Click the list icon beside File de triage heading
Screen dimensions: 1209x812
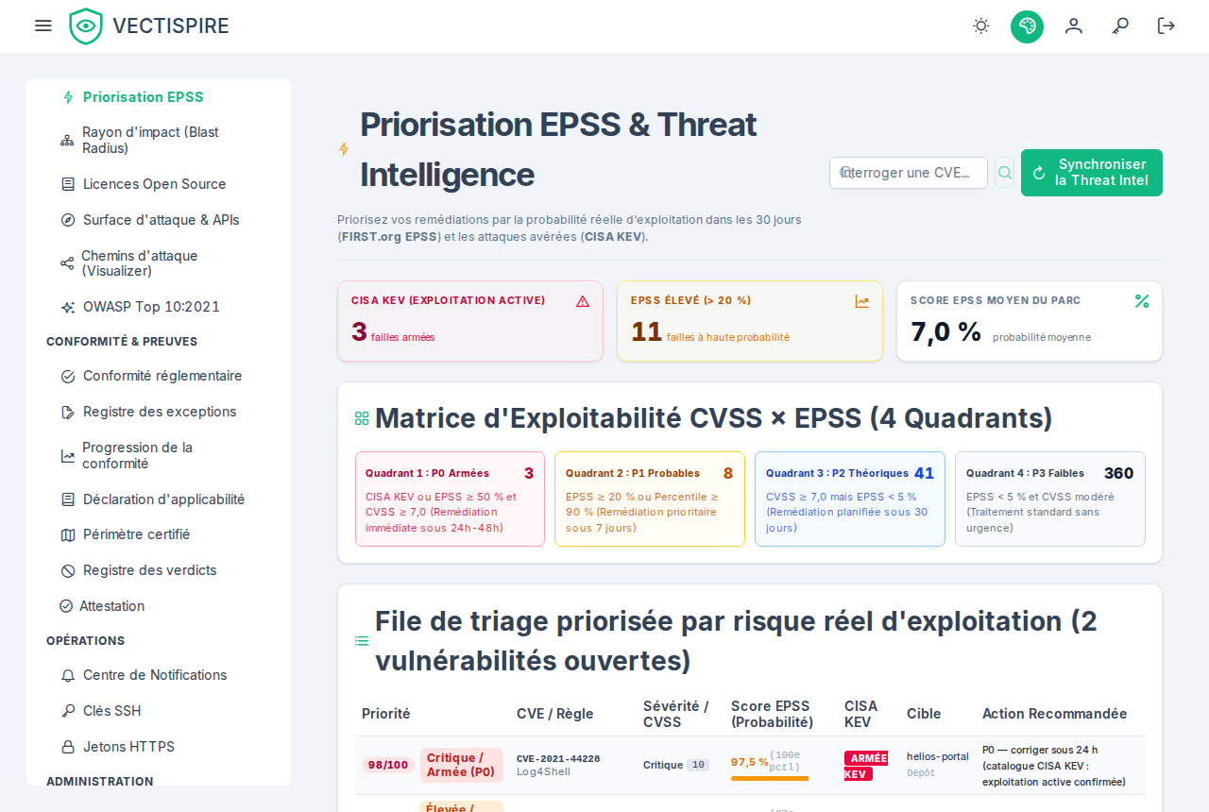[x=362, y=641]
